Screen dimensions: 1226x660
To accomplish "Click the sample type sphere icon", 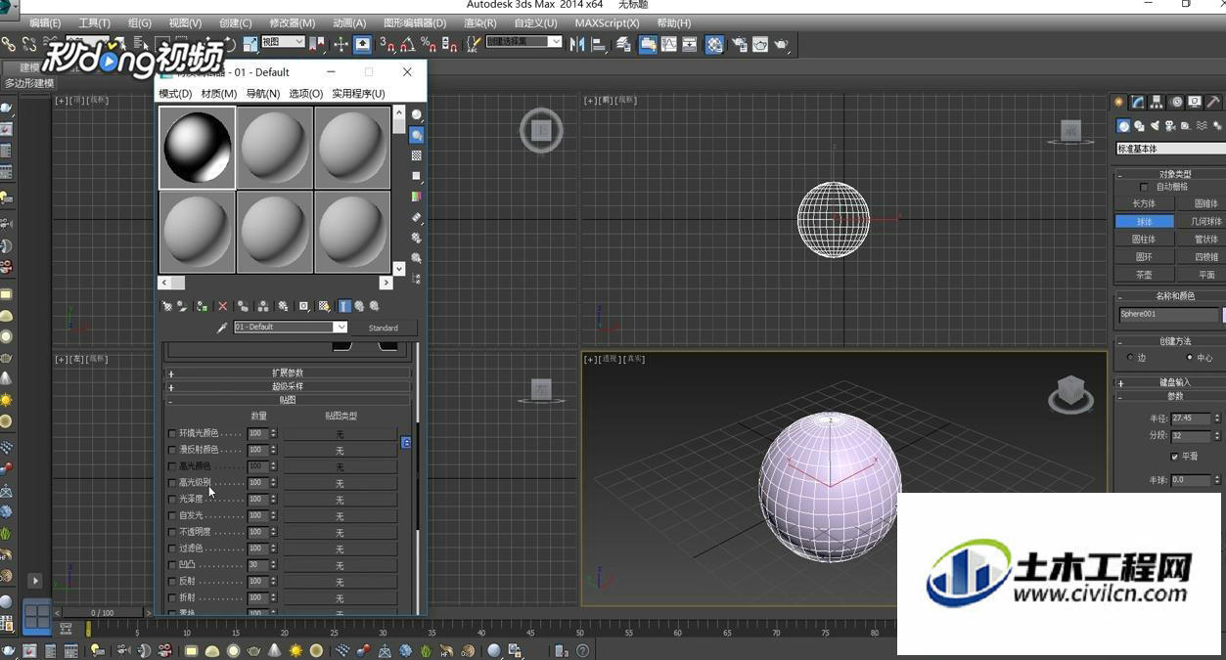I will click(x=417, y=114).
